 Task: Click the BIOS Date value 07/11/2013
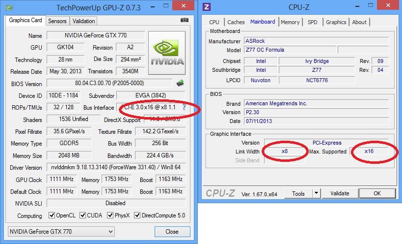coord(317,121)
